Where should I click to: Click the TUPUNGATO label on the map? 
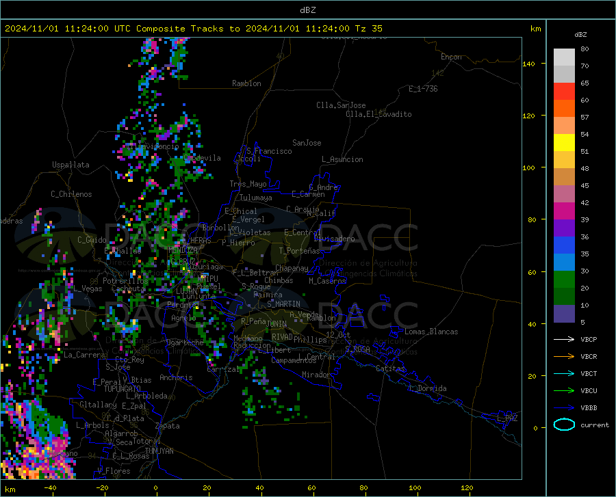(123, 389)
